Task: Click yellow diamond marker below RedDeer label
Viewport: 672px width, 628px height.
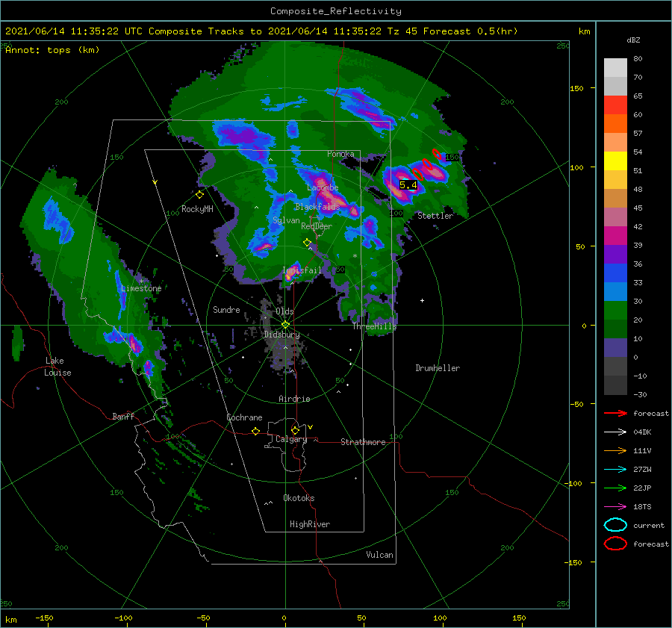Action: coord(307,243)
